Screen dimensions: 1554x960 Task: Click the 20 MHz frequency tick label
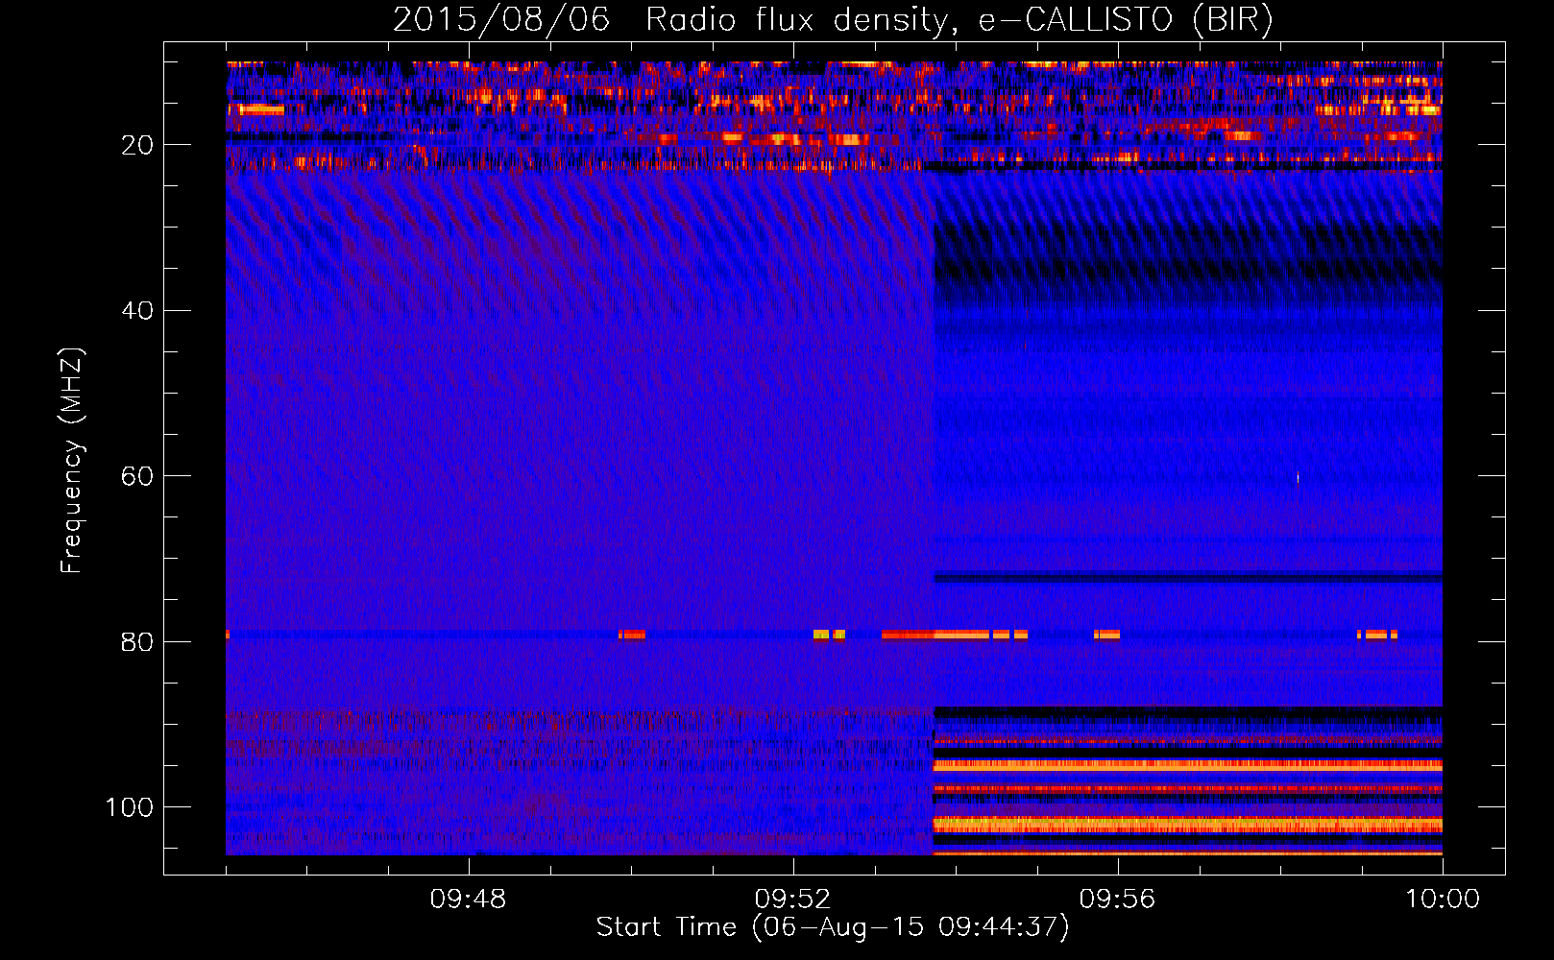coord(137,145)
